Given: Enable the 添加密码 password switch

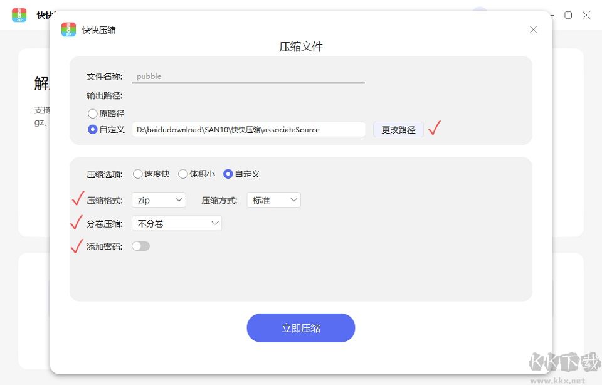Looking at the screenshot, I should tap(140, 246).
